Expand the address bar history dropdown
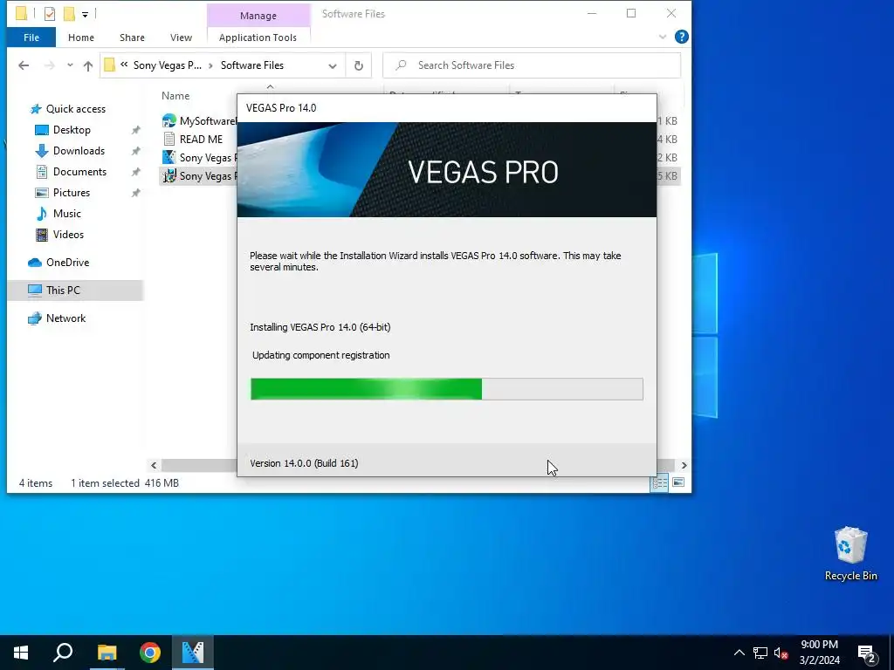The height and width of the screenshot is (670, 894). pyautogui.click(x=333, y=66)
